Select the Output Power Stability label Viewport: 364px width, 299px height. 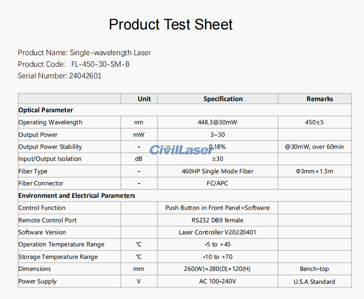[x=50, y=147]
